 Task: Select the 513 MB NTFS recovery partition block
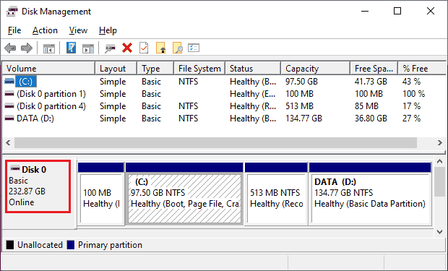coord(276,194)
